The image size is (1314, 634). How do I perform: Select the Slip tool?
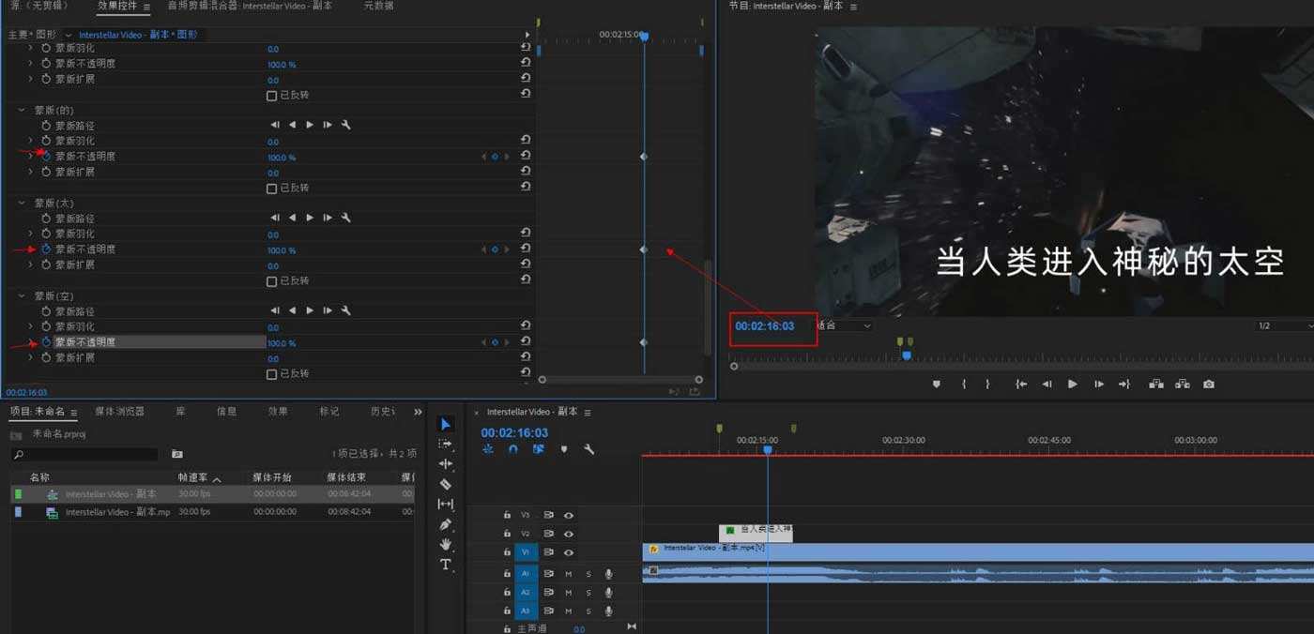point(446,505)
